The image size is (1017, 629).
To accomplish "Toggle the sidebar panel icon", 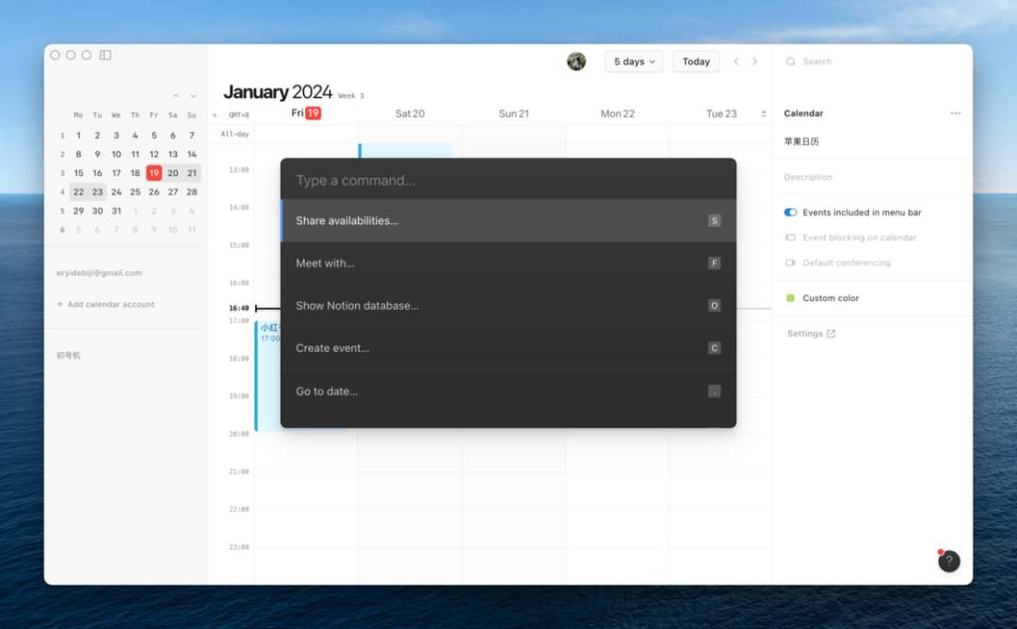I will click(105, 56).
